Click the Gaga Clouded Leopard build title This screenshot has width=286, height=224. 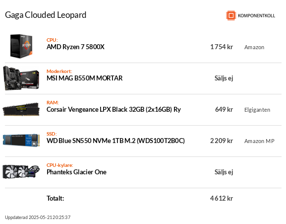pyautogui.click(x=46, y=15)
